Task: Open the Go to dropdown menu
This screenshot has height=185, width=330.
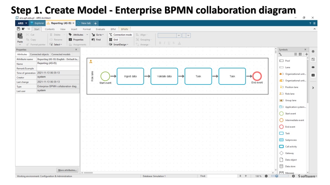Action: (x=98, y=35)
